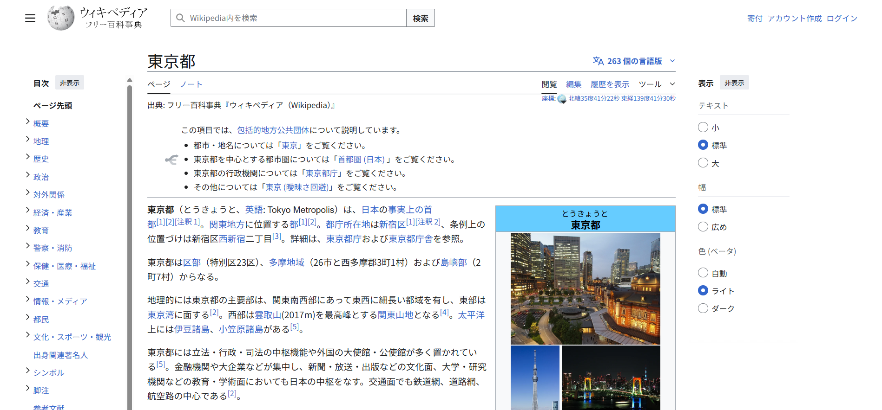The height and width of the screenshot is (410, 882).
Task: Click the language translation icon
Action: [x=598, y=61]
